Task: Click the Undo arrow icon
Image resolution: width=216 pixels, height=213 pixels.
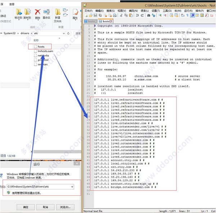Action: (138, 15)
